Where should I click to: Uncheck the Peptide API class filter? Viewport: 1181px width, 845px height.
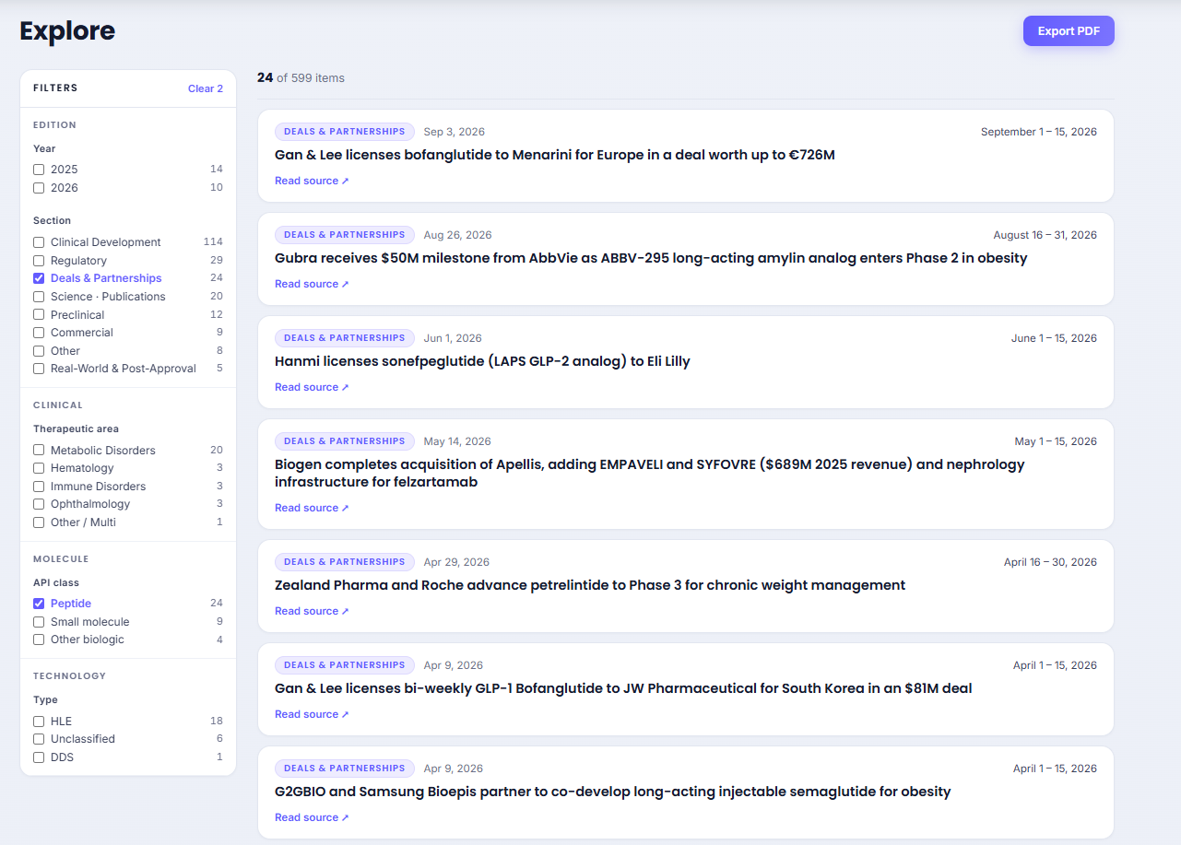pos(39,604)
